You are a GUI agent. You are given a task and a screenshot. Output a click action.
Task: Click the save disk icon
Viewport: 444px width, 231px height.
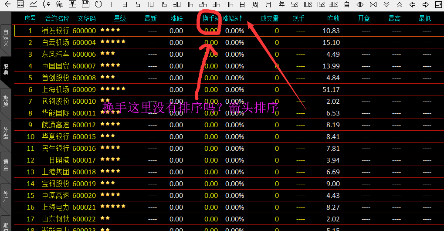tap(86, 4)
